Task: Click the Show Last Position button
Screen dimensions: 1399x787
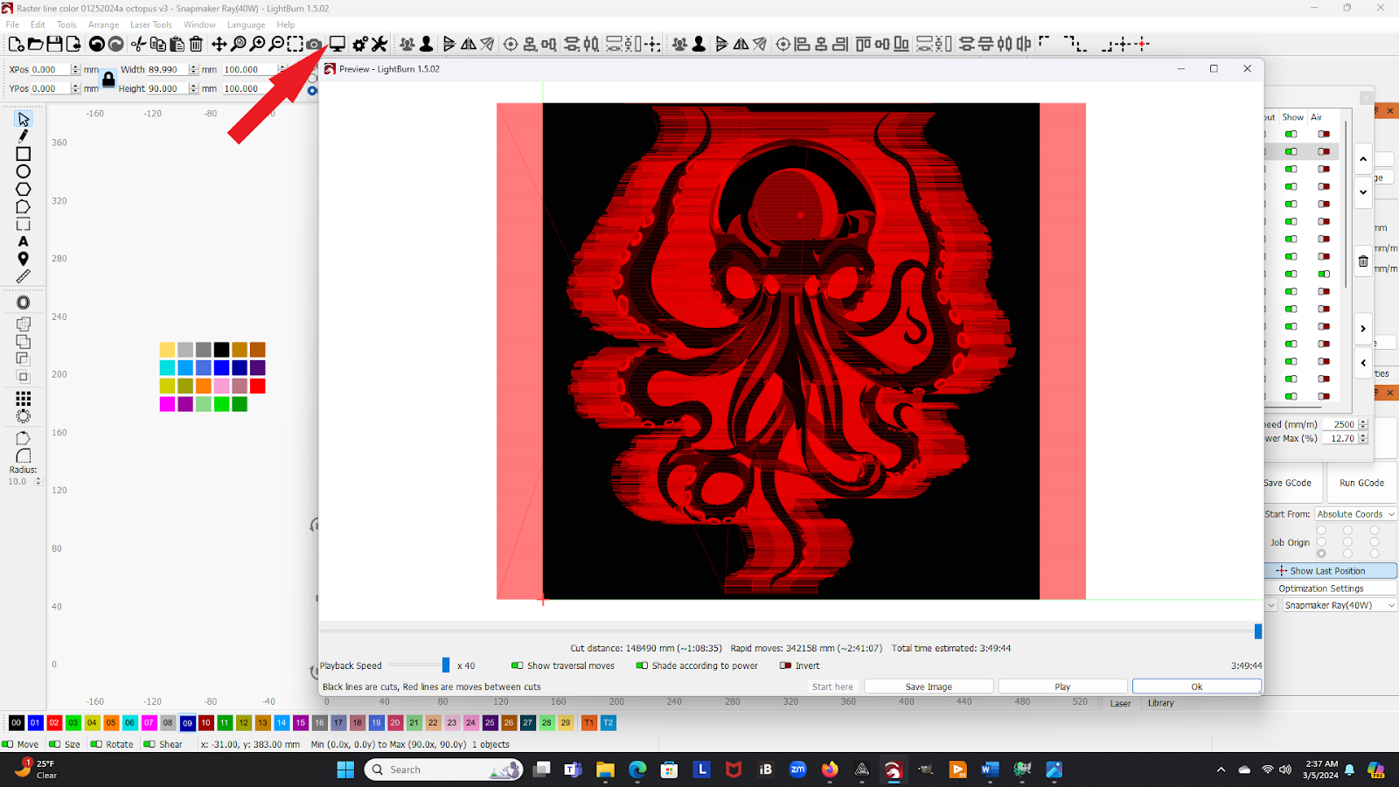Action: (x=1331, y=571)
